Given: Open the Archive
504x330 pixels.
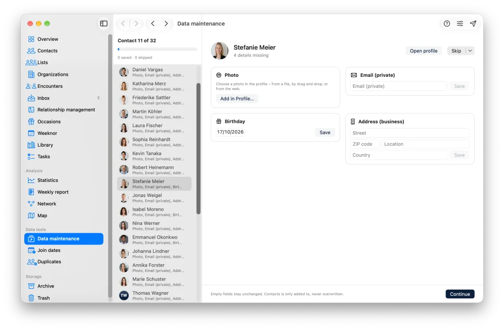Looking at the screenshot, I should pos(64,286).
